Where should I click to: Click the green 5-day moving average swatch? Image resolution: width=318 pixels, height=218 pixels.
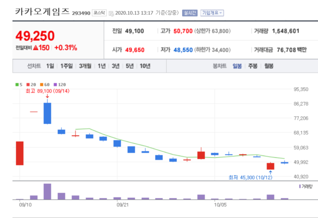click(x=17, y=84)
